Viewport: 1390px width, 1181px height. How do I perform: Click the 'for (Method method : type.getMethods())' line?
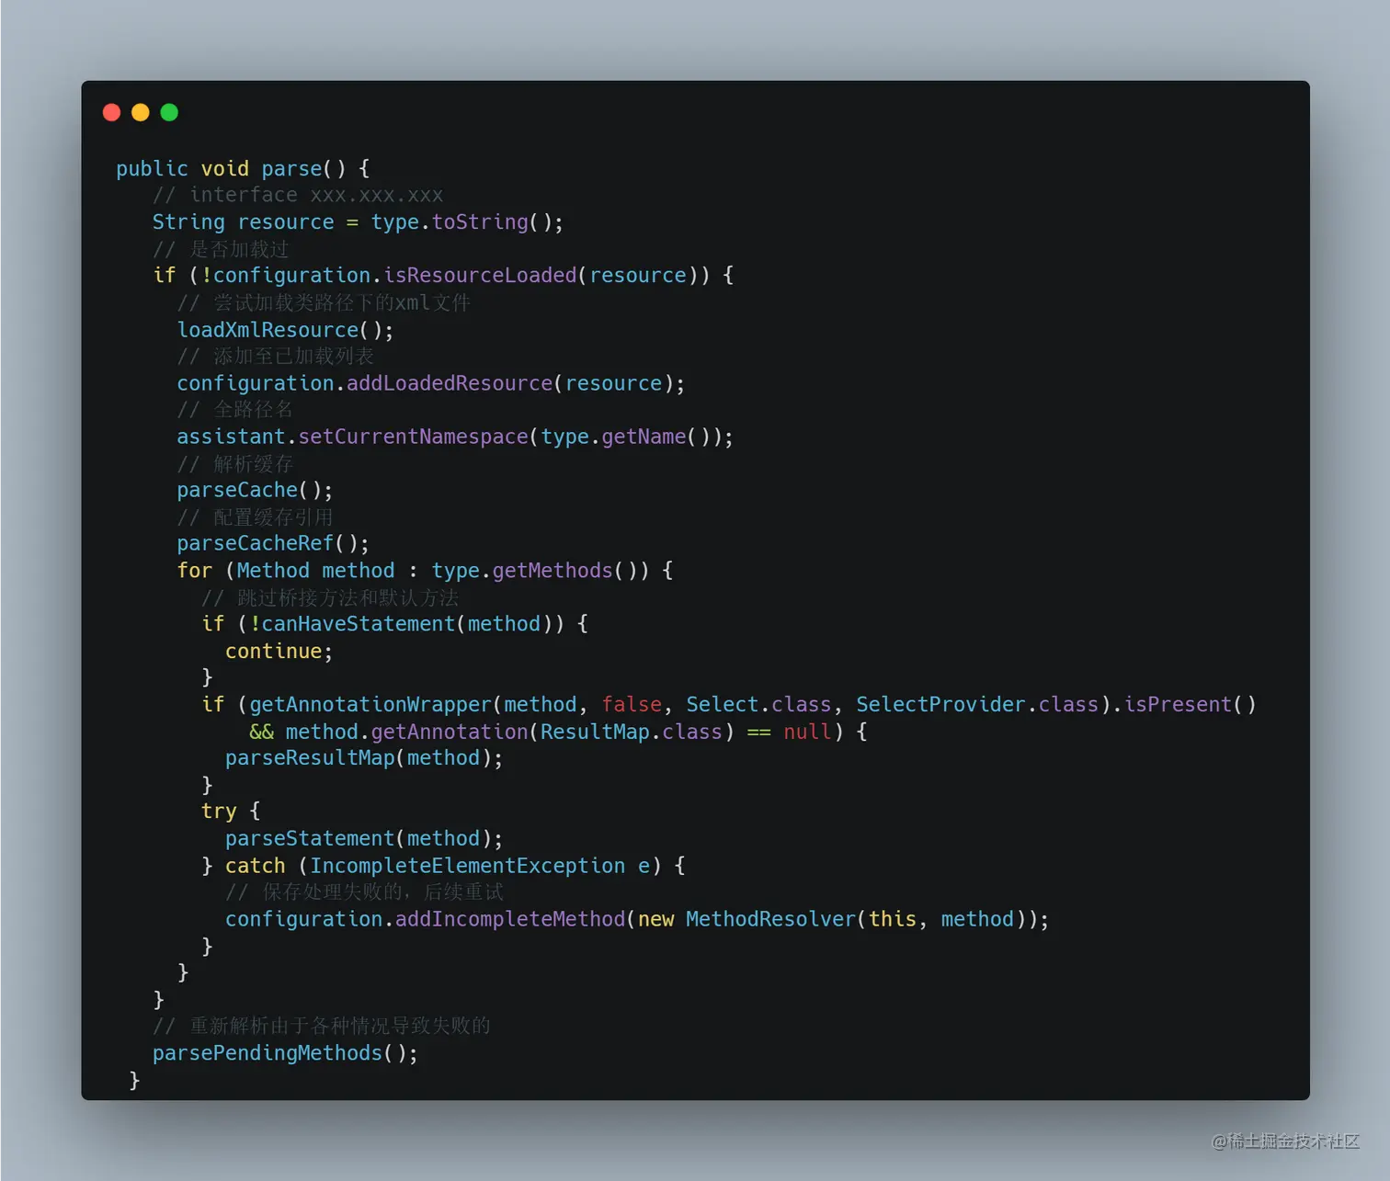[425, 571]
